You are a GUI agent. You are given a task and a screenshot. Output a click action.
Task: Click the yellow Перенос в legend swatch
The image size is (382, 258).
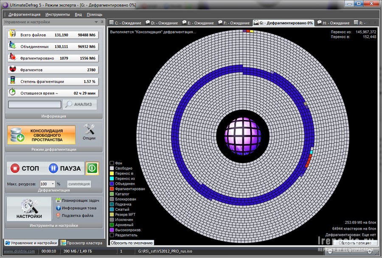[x=112, y=173]
